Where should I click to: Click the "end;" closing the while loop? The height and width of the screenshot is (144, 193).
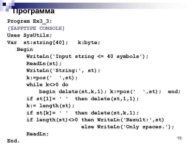[x=174, y=92]
